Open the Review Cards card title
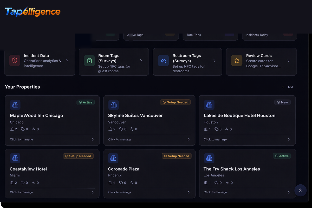The image size is (312, 208). [259, 56]
